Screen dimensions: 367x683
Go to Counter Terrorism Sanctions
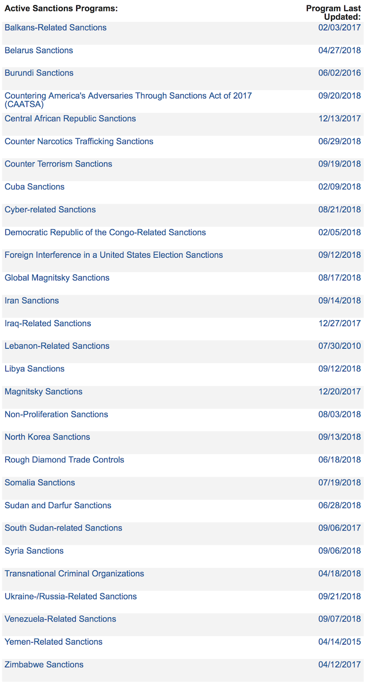[x=58, y=164]
